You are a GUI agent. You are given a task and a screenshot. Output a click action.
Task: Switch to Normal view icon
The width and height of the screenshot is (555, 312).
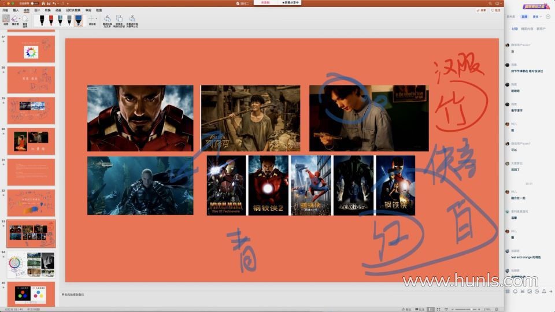point(430,309)
